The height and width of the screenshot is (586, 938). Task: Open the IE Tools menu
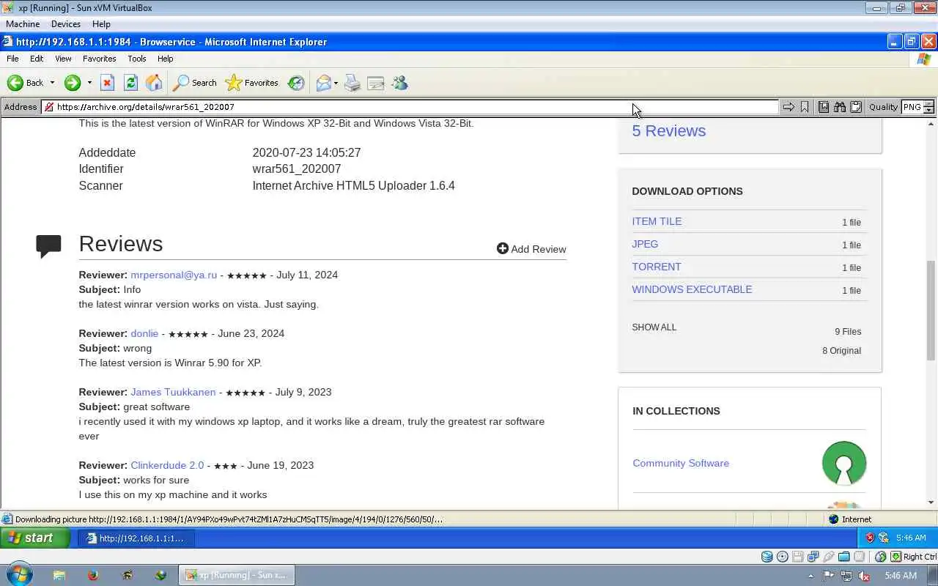pyautogui.click(x=137, y=59)
